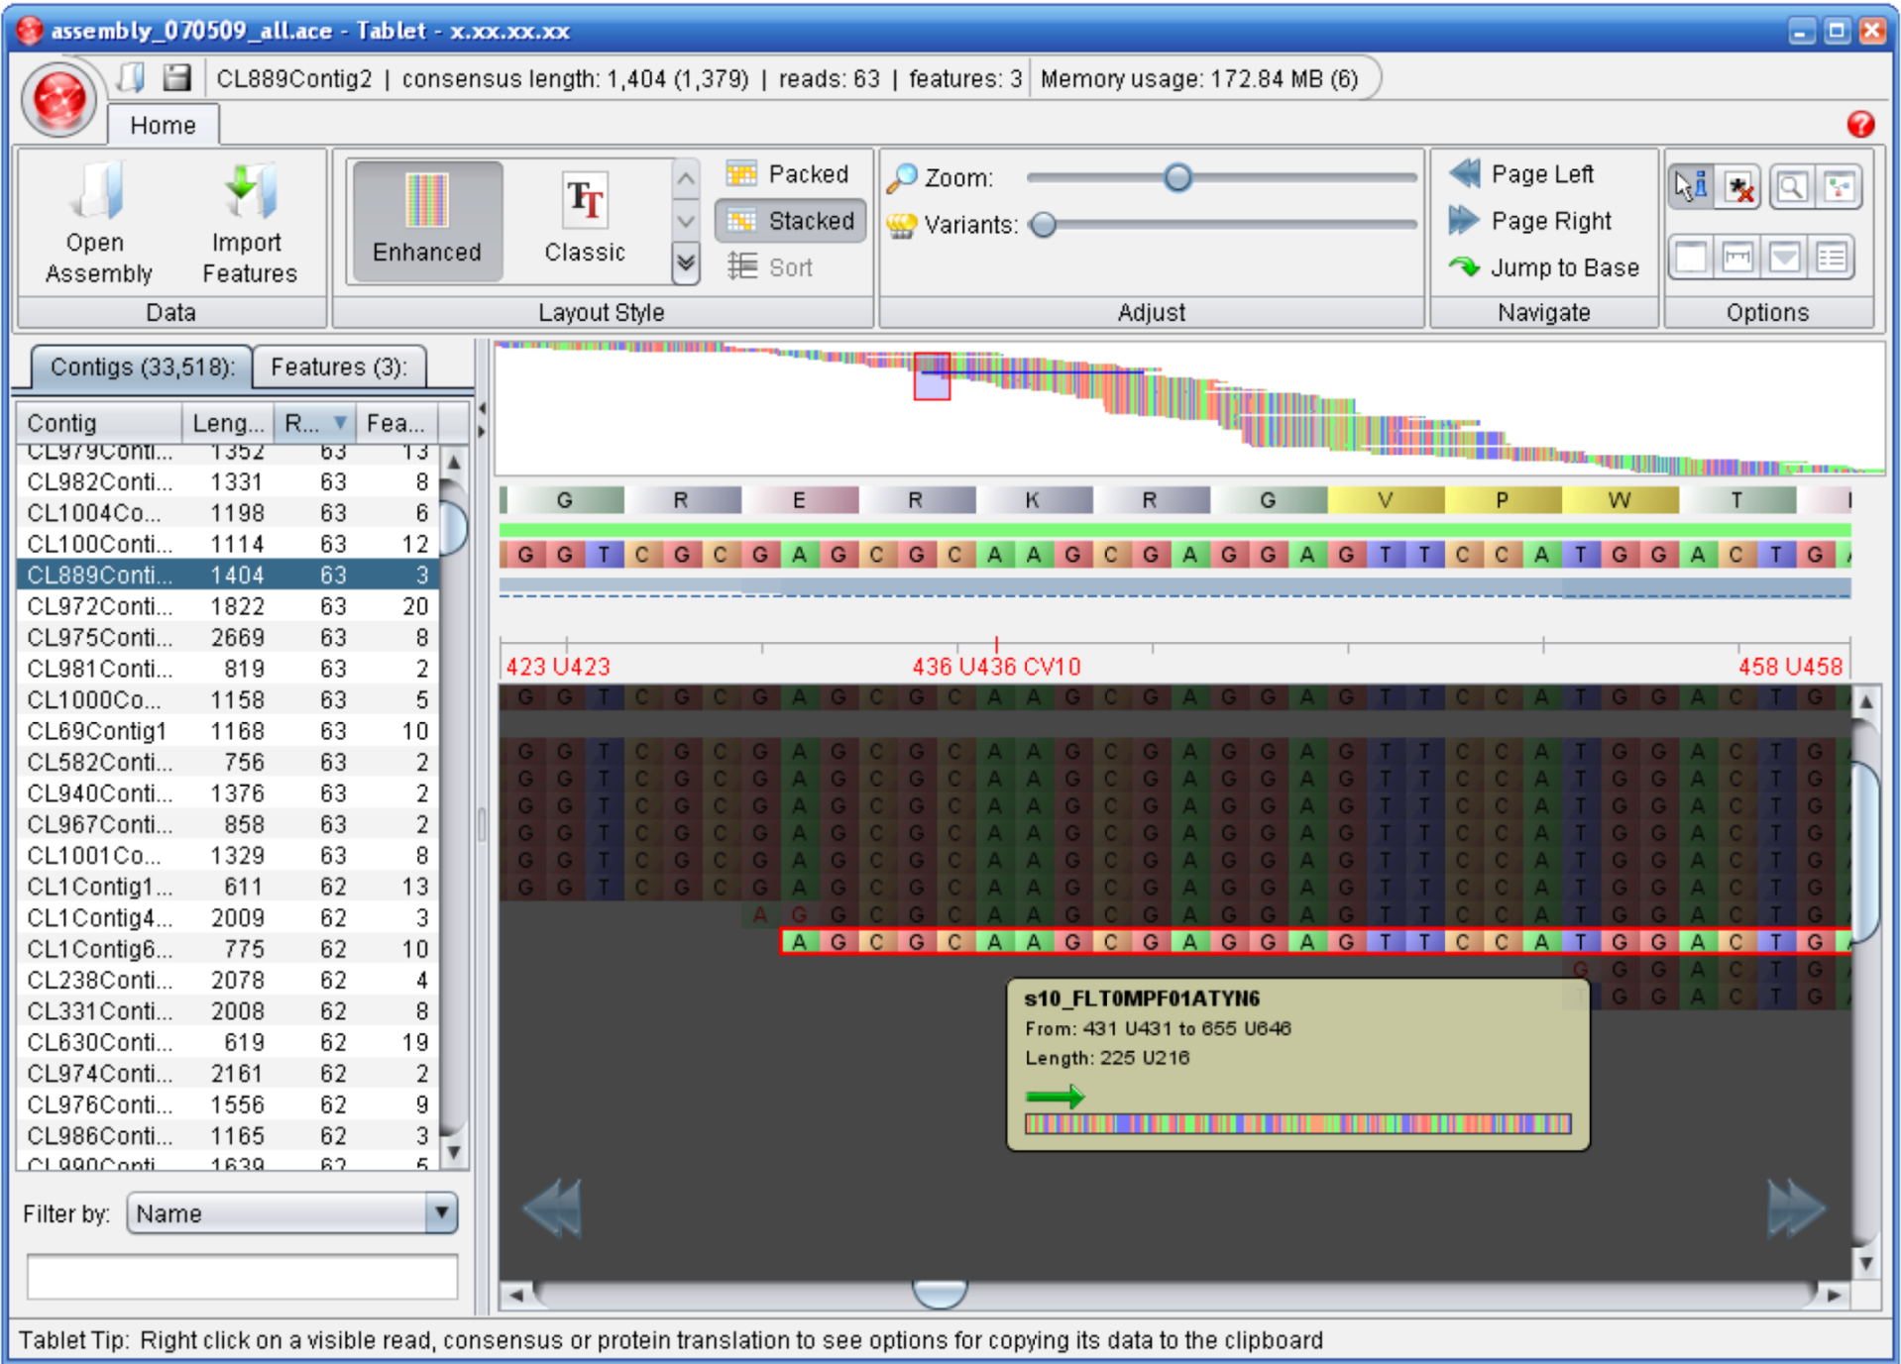Expand the layout style gallery more arrow
Viewport: 1901px width, 1364px height.
tap(685, 264)
